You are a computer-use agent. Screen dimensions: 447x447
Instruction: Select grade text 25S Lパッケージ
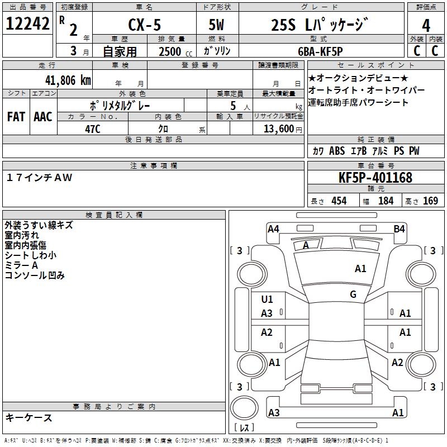coord(320,25)
